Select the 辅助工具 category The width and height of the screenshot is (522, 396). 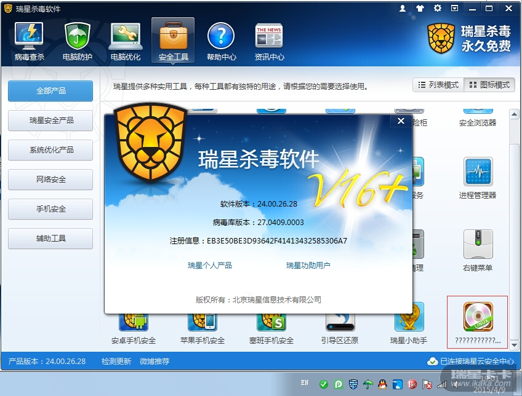tap(50, 239)
